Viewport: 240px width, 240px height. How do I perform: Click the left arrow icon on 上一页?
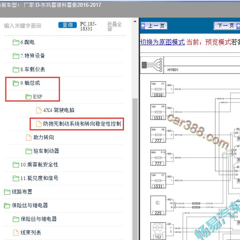[143, 26]
